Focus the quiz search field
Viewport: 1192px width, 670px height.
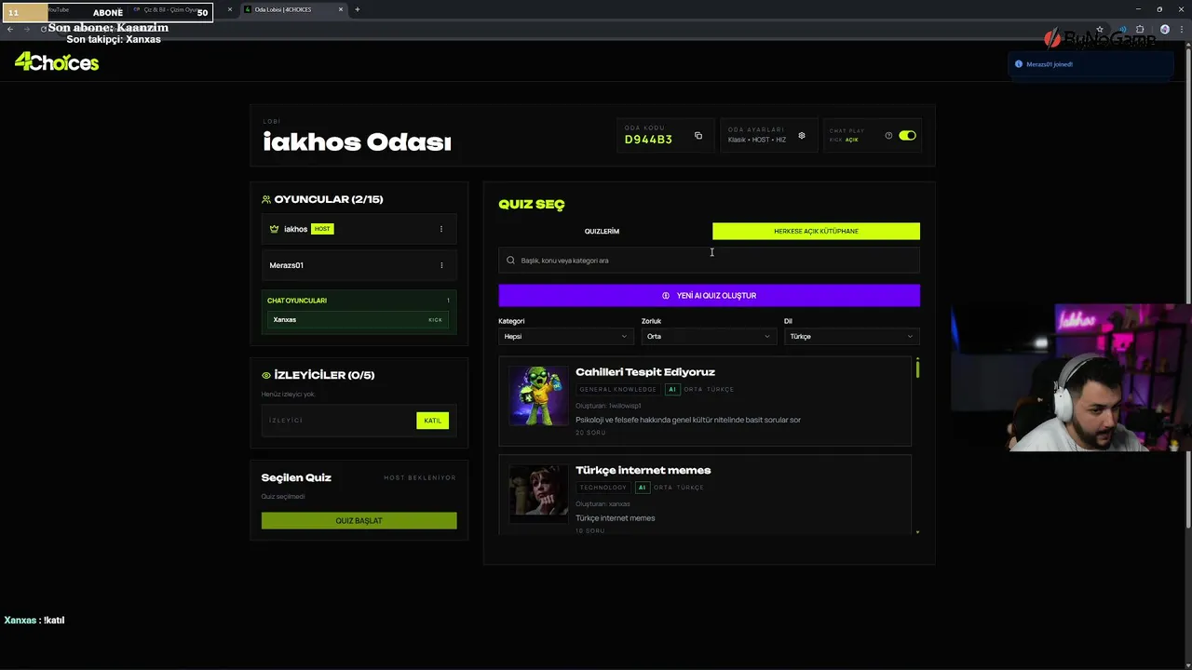709,261
